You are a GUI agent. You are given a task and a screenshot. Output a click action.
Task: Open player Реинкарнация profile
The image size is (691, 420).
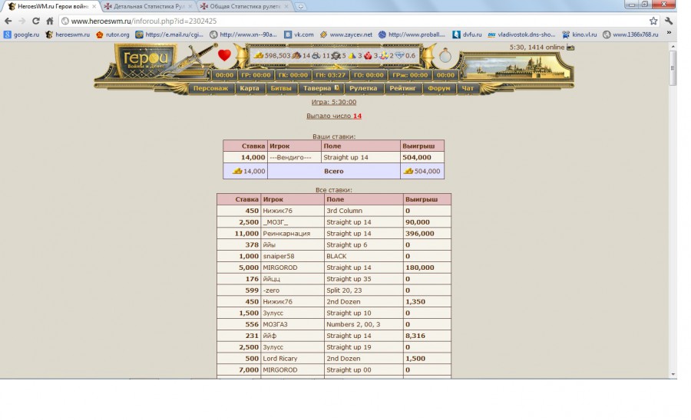point(286,234)
